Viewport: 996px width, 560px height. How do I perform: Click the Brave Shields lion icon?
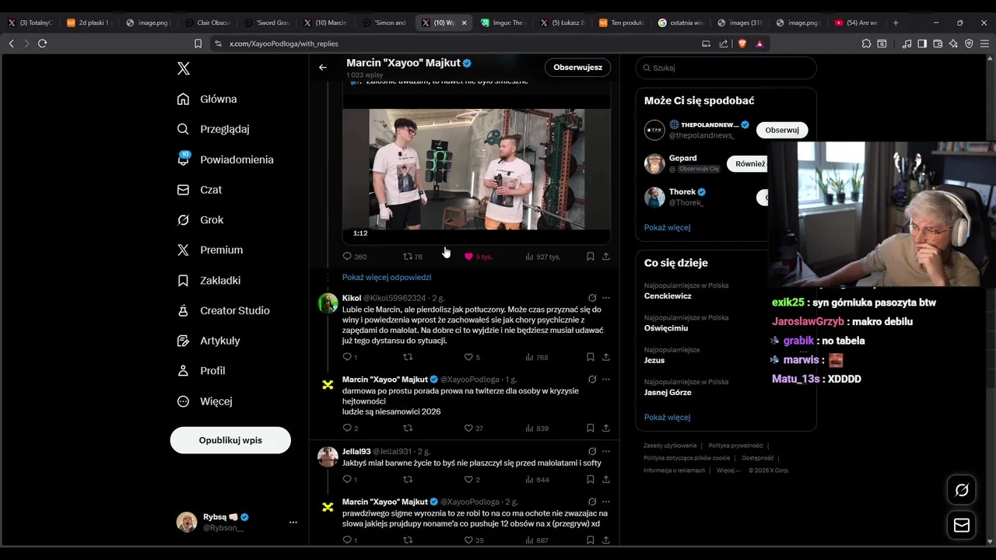click(742, 44)
